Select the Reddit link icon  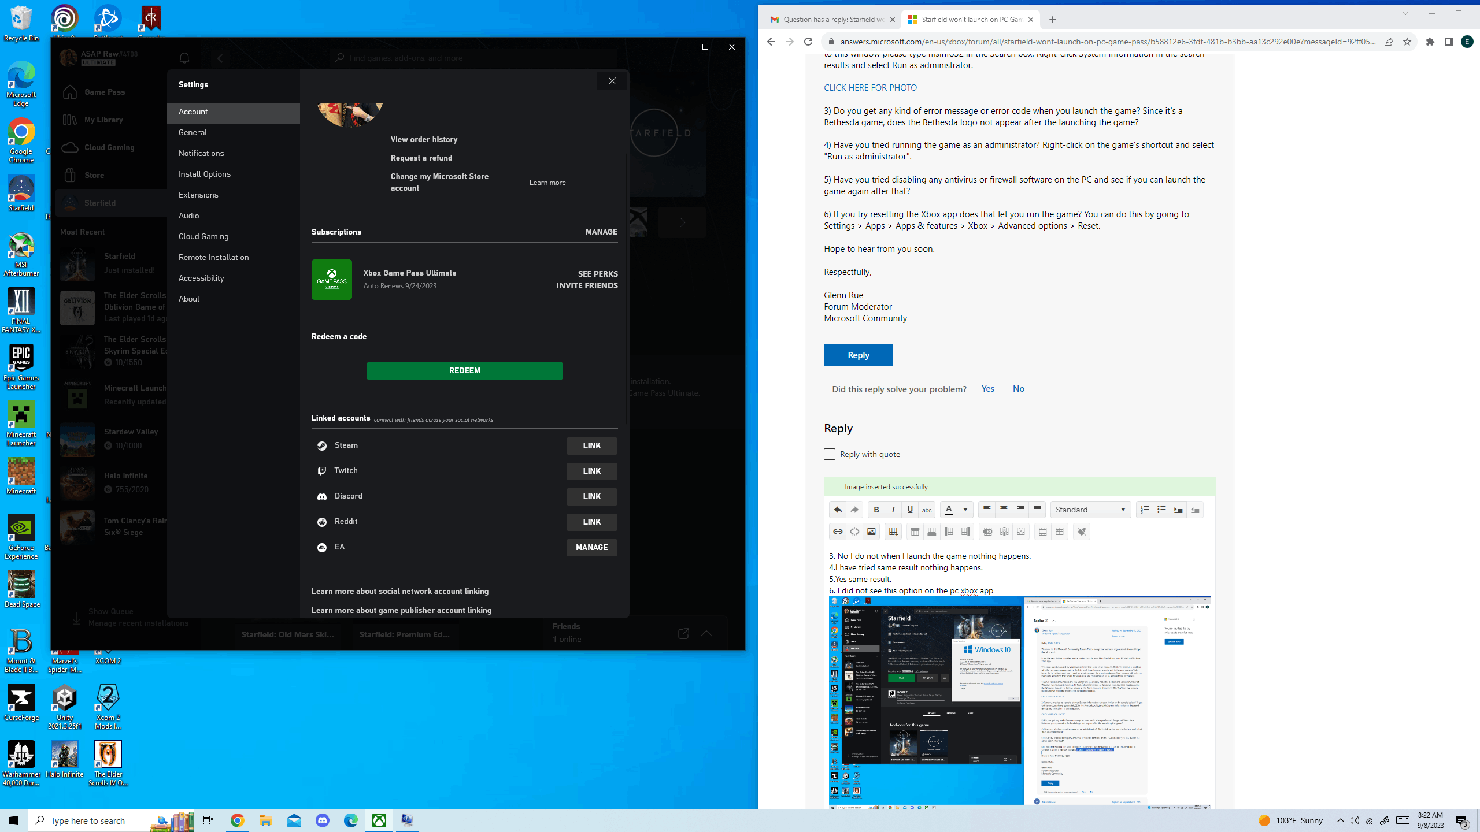(322, 521)
